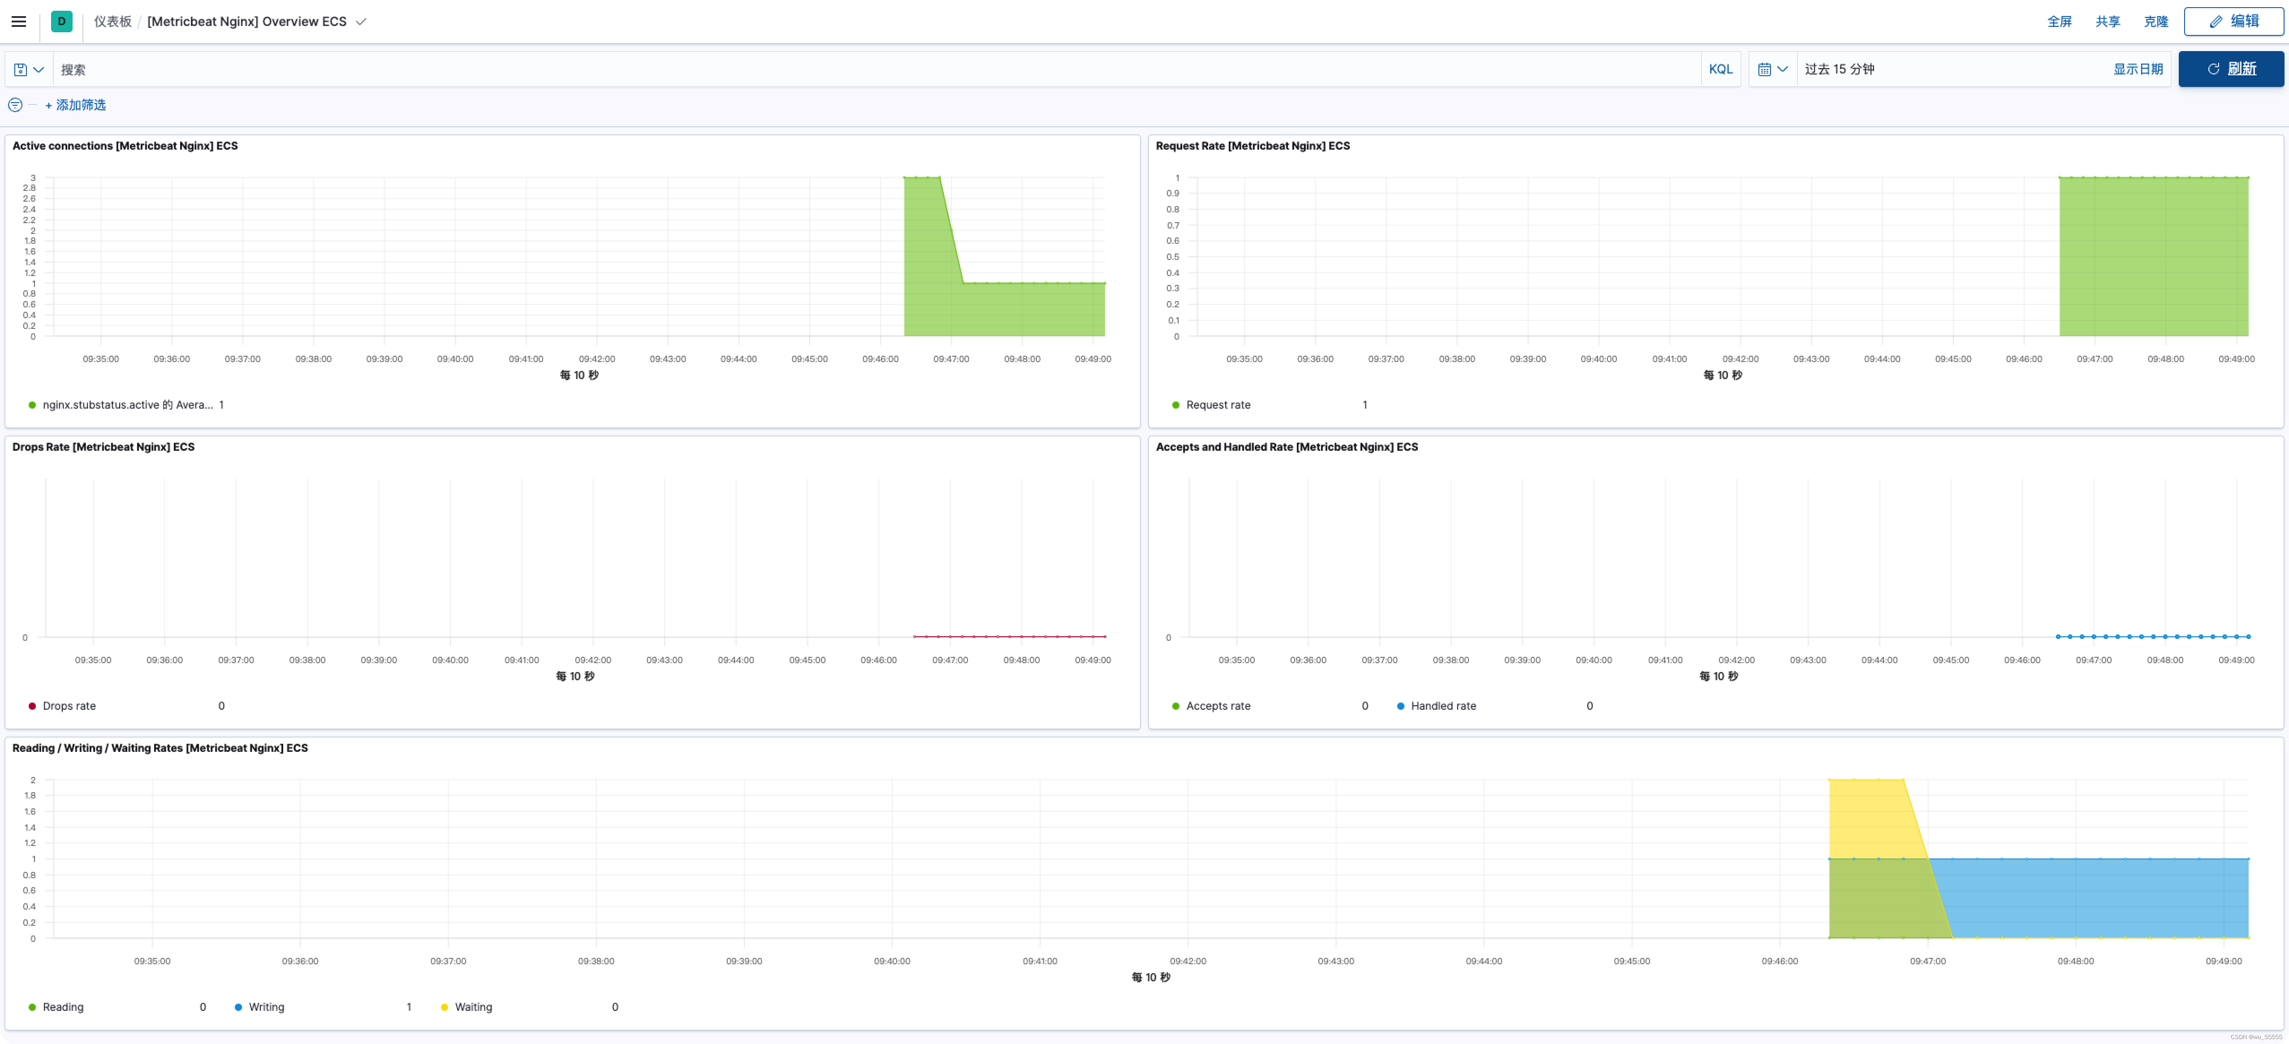This screenshot has width=2289, height=1044.
Task: Toggle KQL query language switch
Action: [x=1719, y=69]
